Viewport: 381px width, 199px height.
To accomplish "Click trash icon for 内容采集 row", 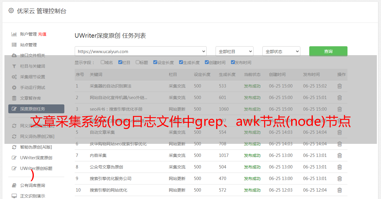I will pyautogui.click(x=339, y=155).
